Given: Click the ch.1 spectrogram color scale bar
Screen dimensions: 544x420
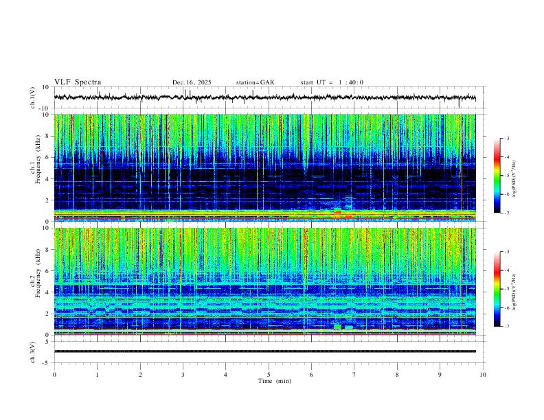Looking at the screenshot, I should click(497, 176).
